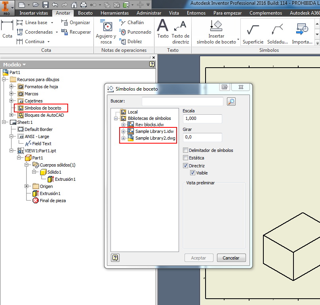320x305 pixels.
Task: Select Field Text in model tree
Action: (42, 144)
